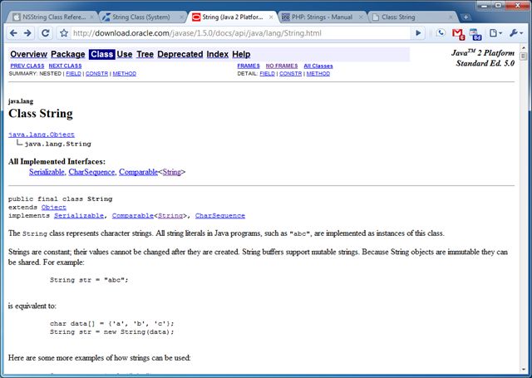Jump to FIELD in the DETAIL row
This screenshot has width=532, height=378.
pyautogui.click(x=268, y=74)
